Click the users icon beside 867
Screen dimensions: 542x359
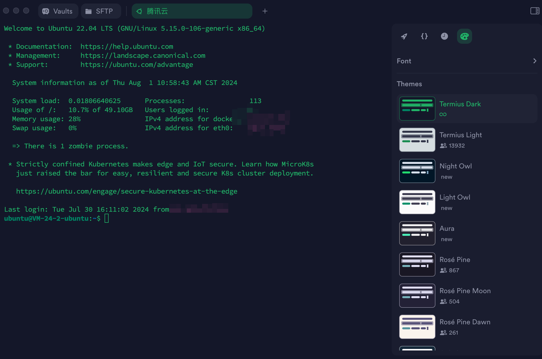coord(443,270)
